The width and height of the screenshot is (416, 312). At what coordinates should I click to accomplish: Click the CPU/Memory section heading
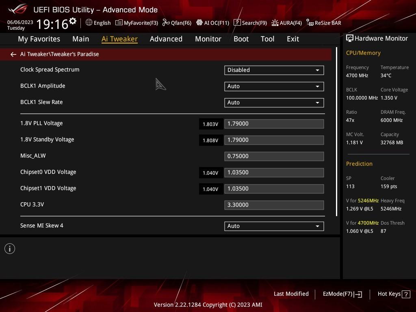[363, 53]
